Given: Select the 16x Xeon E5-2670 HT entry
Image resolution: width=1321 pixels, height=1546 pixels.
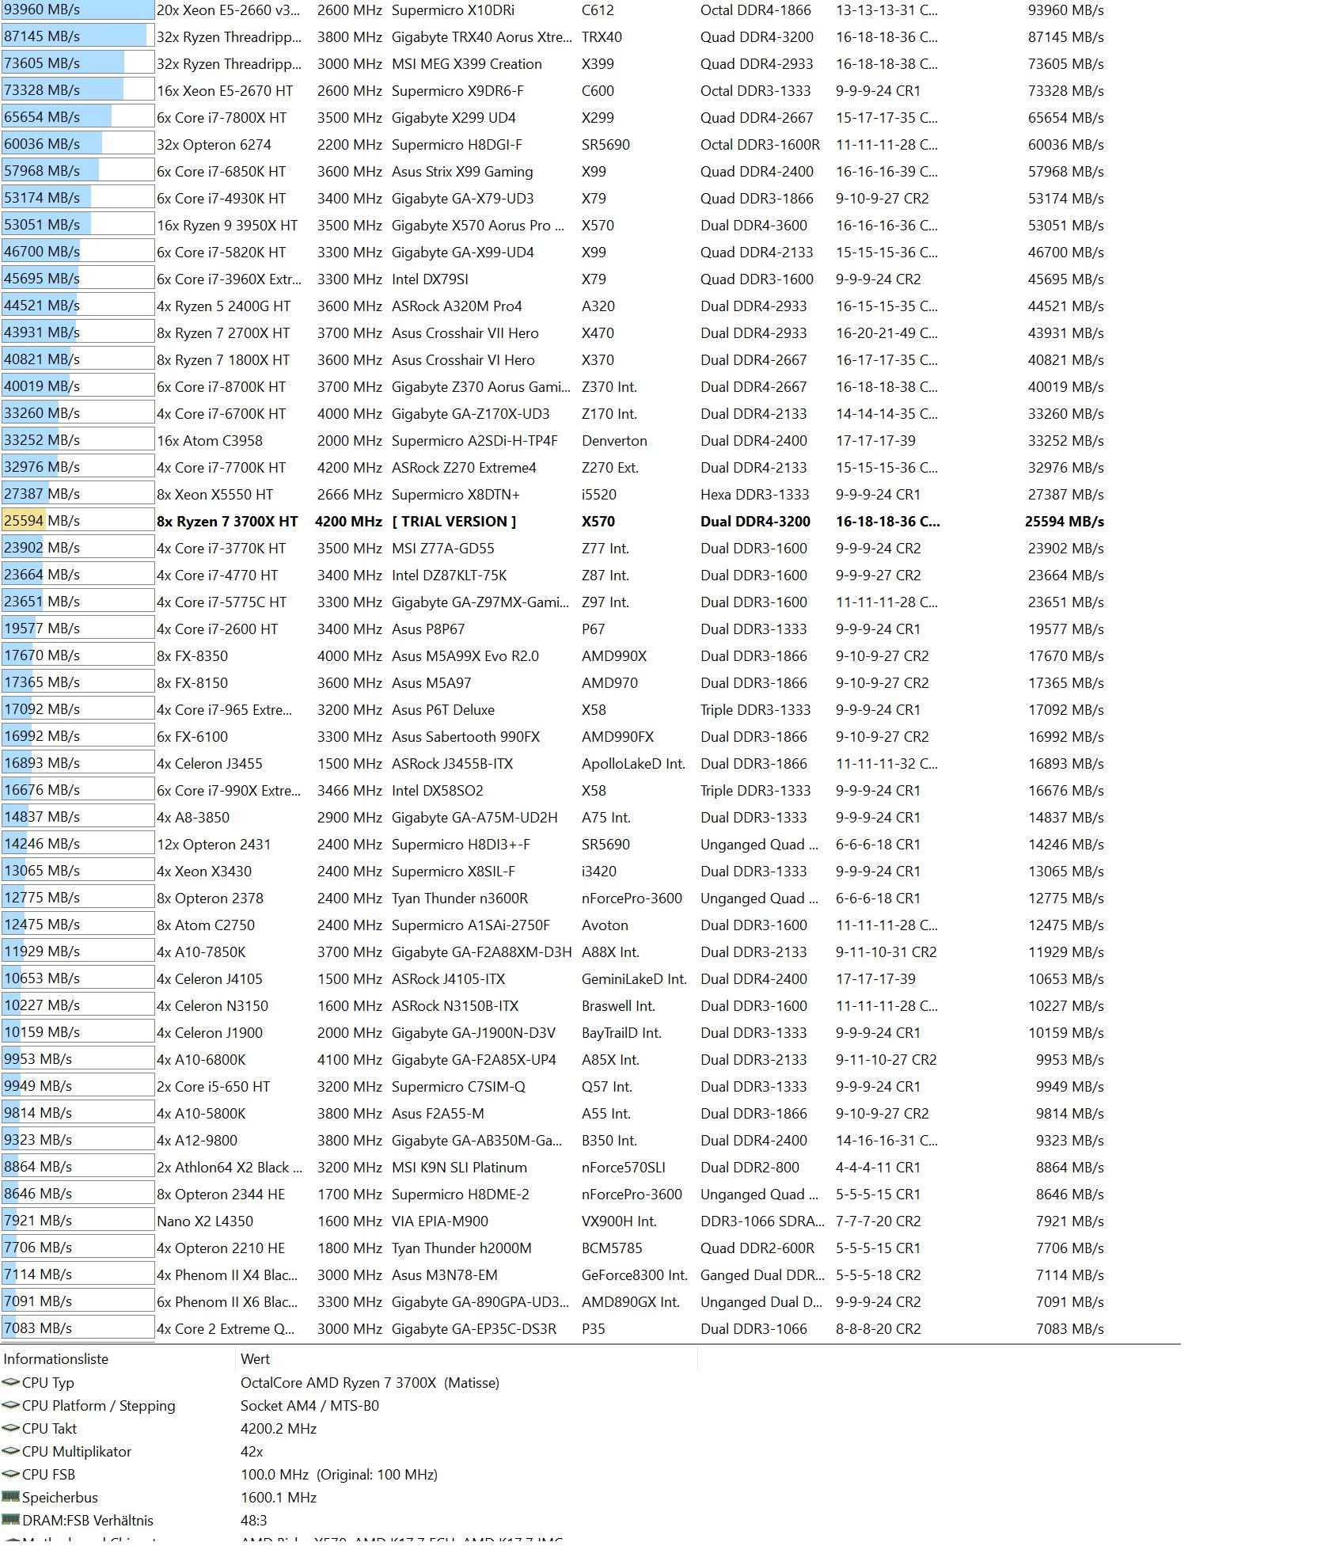Looking at the screenshot, I should tap(225, 90).
